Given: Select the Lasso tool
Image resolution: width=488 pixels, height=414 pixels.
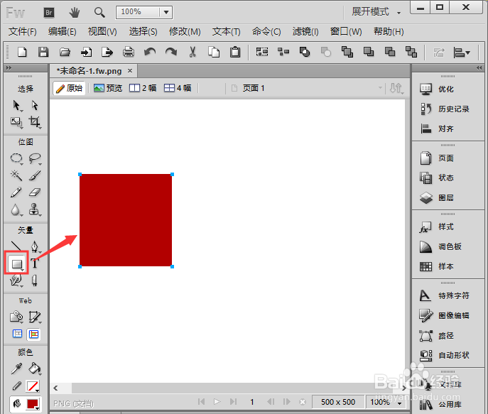Looking at the screenshot, I should tap(35, 158).
